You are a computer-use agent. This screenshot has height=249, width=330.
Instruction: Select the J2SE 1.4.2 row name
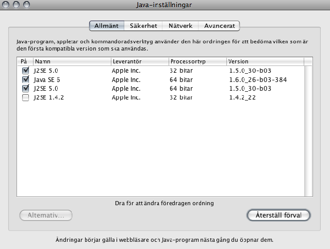click(48, 97)
